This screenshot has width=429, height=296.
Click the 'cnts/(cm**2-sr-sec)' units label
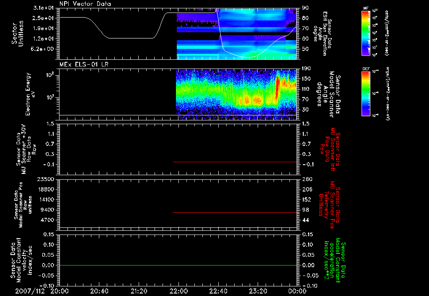pyautogui.click(x=387, y=33)
